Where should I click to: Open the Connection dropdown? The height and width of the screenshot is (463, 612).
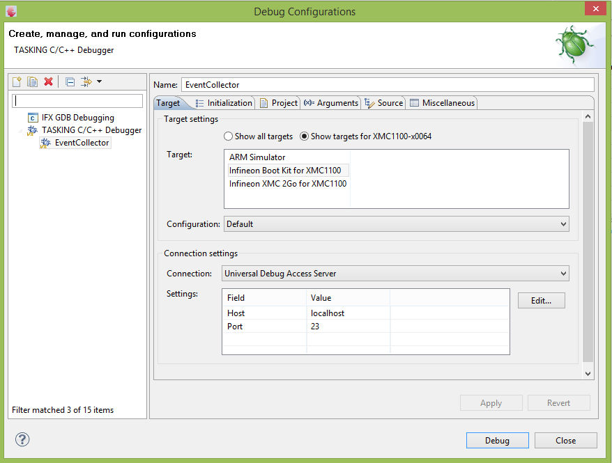point(562,273)
